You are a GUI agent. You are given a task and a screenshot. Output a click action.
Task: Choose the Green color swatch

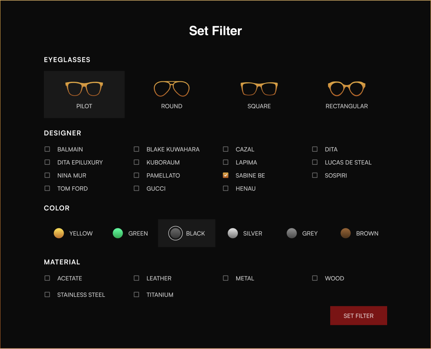[118, 234]
